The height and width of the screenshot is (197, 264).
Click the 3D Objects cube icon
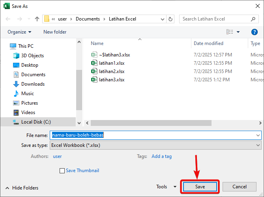click(16, 56)
